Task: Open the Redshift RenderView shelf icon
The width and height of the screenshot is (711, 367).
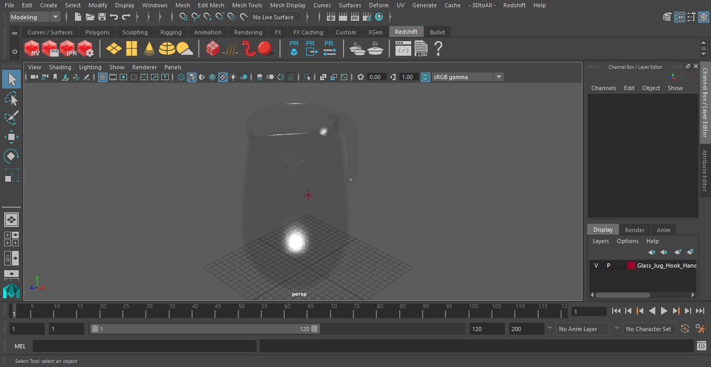Action: pyautogui.click(x=32, y=49)
